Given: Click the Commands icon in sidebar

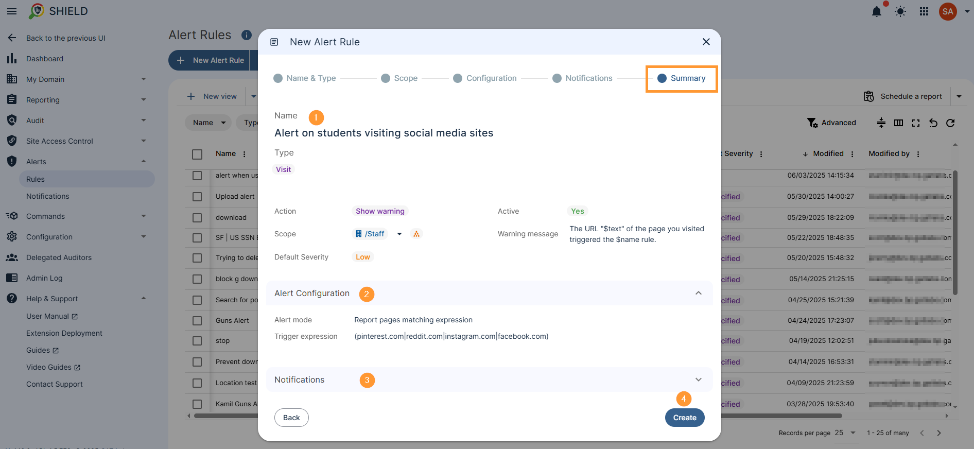Looking at the screenshot, I should pos(12,216).
